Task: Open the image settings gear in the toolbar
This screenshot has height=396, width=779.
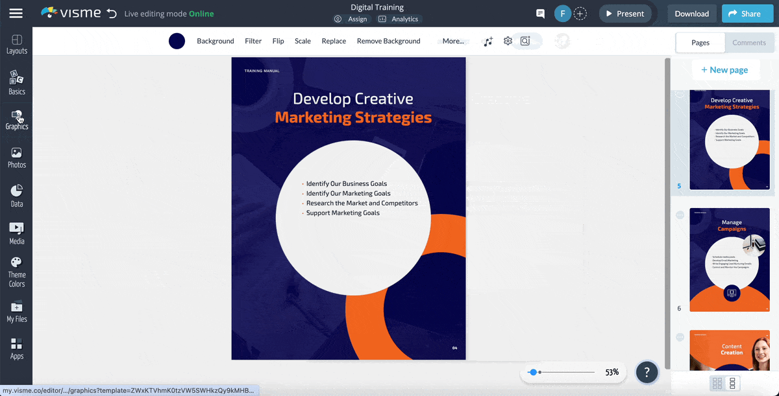Action: (508, 40)
